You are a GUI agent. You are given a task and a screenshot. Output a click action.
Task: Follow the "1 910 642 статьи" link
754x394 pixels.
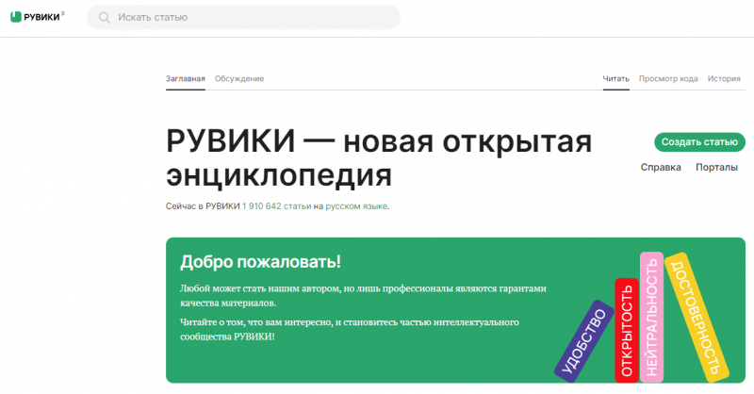(276, 205)
